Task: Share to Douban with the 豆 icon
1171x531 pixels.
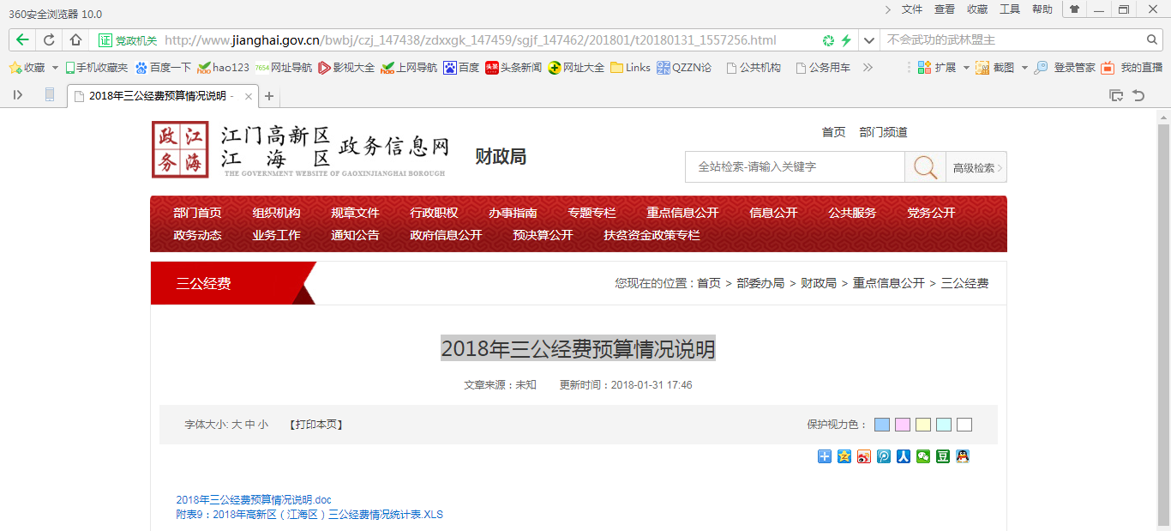Action: [943, 456]
